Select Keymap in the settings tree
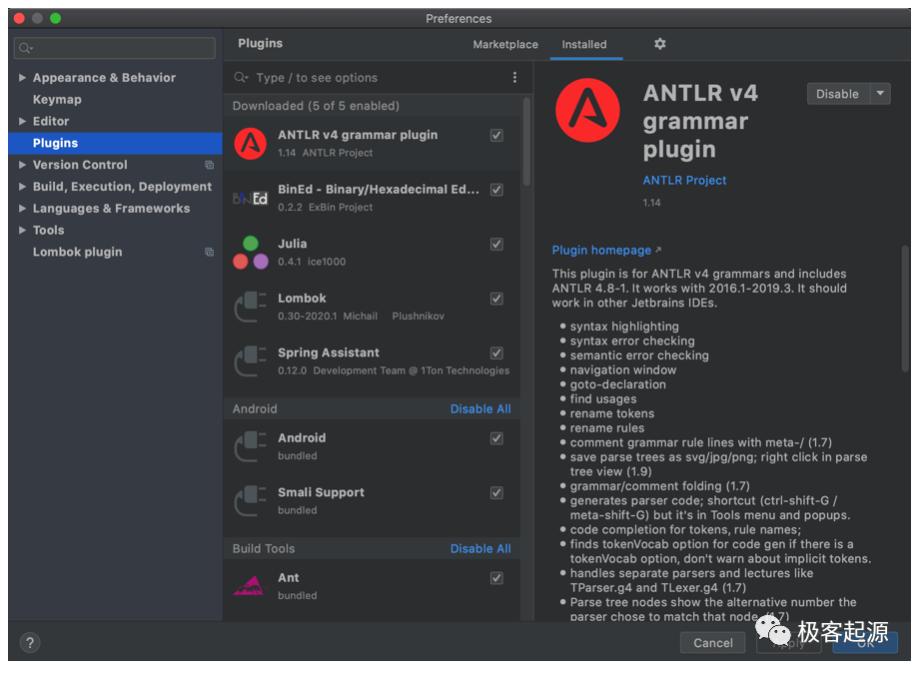919x673 pixels. coord(57,100)
